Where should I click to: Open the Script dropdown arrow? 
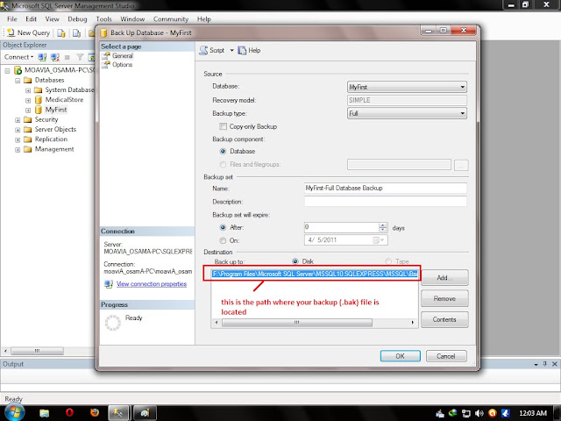pyautogui.click(x=231, y=51)
